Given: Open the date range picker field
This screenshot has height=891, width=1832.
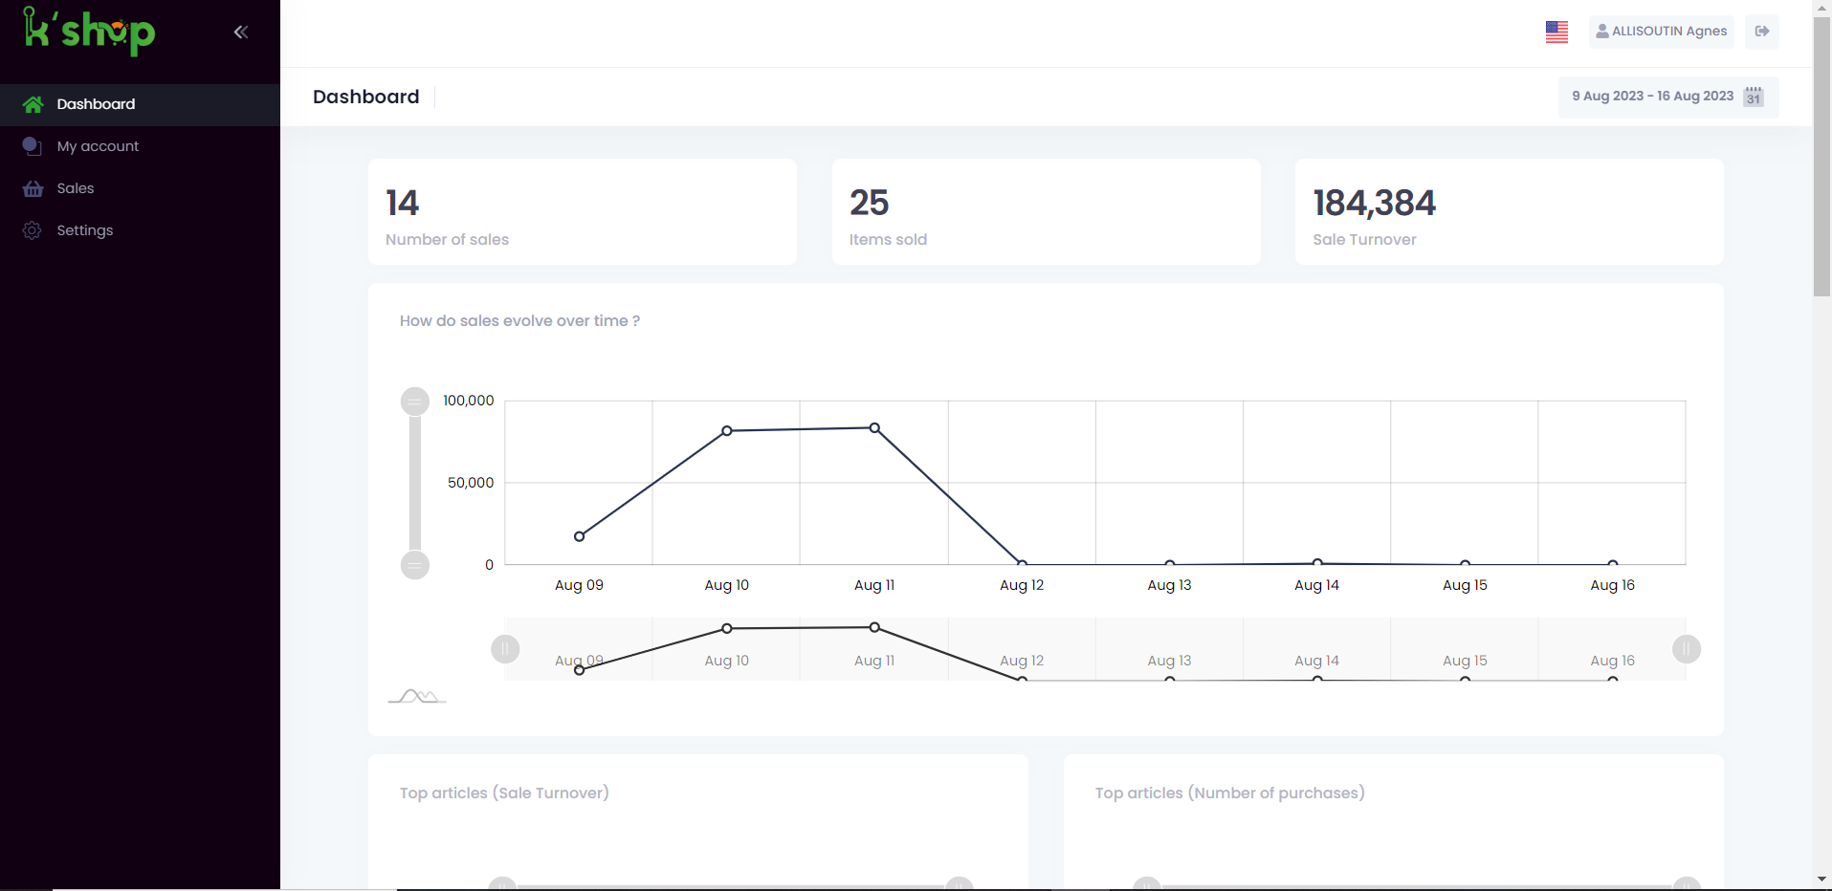Looking at the screenshot, I should coord(1652,97).
